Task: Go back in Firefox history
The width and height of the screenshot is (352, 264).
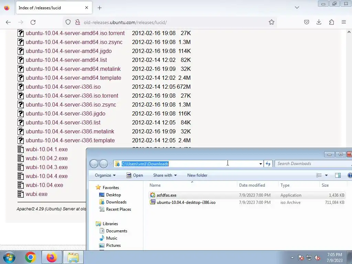Action: [8, 22]
